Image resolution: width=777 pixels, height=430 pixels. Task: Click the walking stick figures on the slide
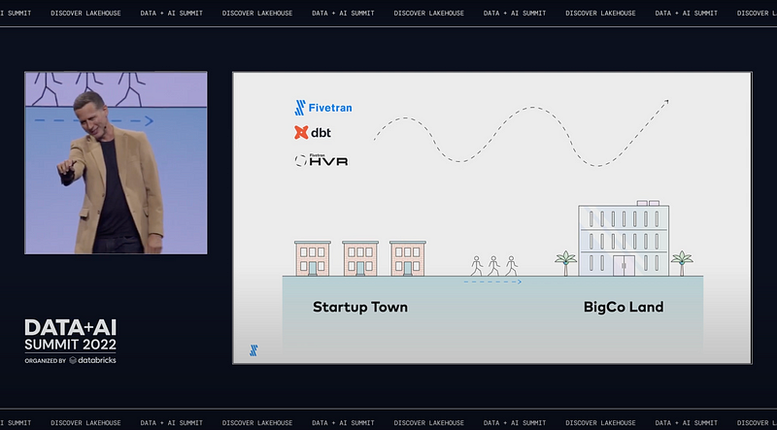pos(493,266)
